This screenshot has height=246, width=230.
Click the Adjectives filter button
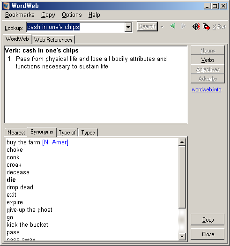(208, 69)
